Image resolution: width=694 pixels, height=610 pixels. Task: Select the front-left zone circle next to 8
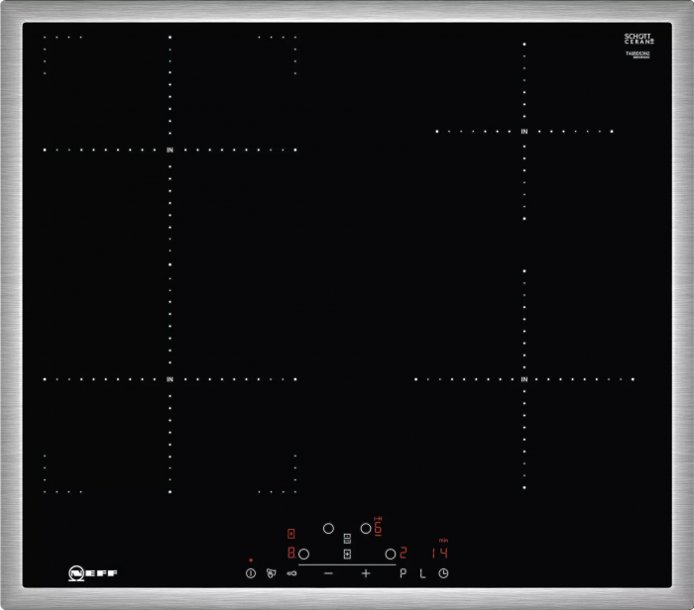point(303,554)
